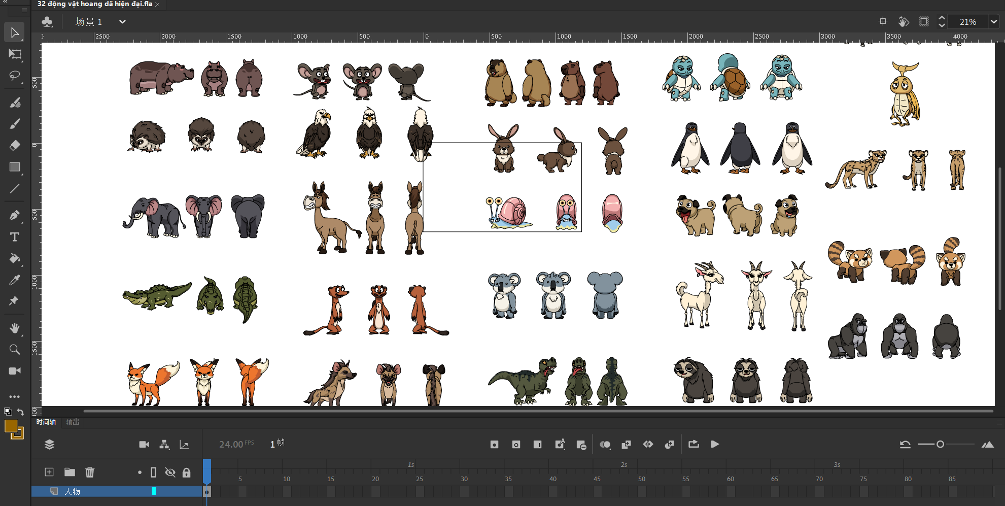Toggle hide all layers eye icon
The width and height of the screenshot is (1005, 506).
coord(170,473)
